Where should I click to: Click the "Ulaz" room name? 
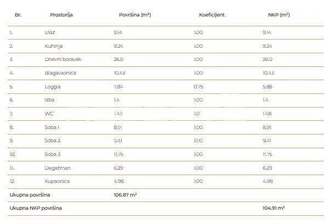point(50,33)
